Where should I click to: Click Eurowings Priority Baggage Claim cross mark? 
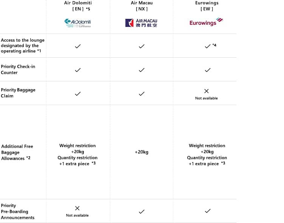206,91
